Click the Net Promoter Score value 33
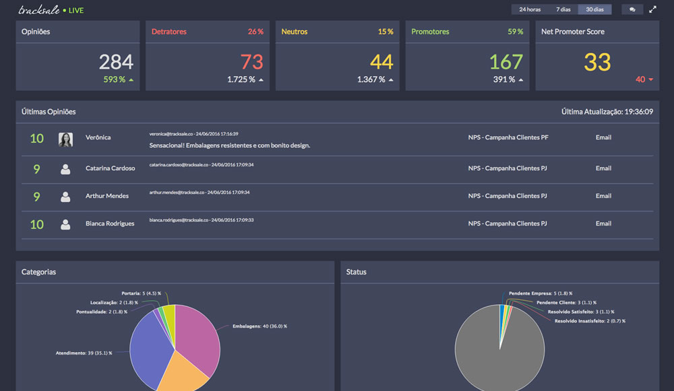The image size is (674, 391). pos(597,62)
